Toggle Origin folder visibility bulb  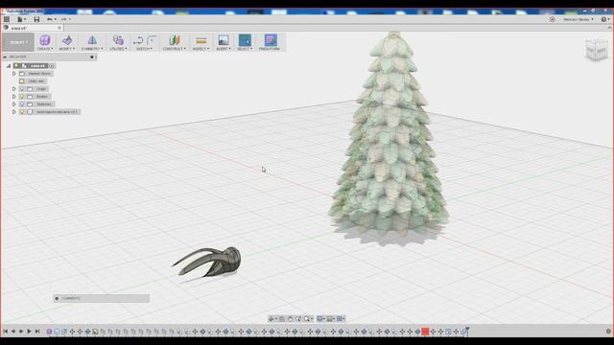[x=22, y=89]
